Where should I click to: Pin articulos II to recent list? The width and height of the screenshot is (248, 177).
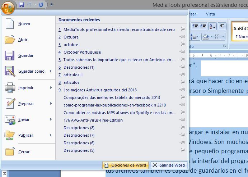[182, 74]
